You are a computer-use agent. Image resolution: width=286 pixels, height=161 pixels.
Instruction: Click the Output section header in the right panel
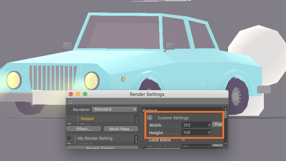182,110
